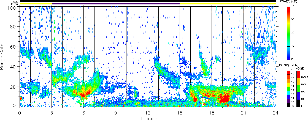Click the "17" tick on TX FRQ legend
Screen dimensions: 308x120
coord(293,74)
